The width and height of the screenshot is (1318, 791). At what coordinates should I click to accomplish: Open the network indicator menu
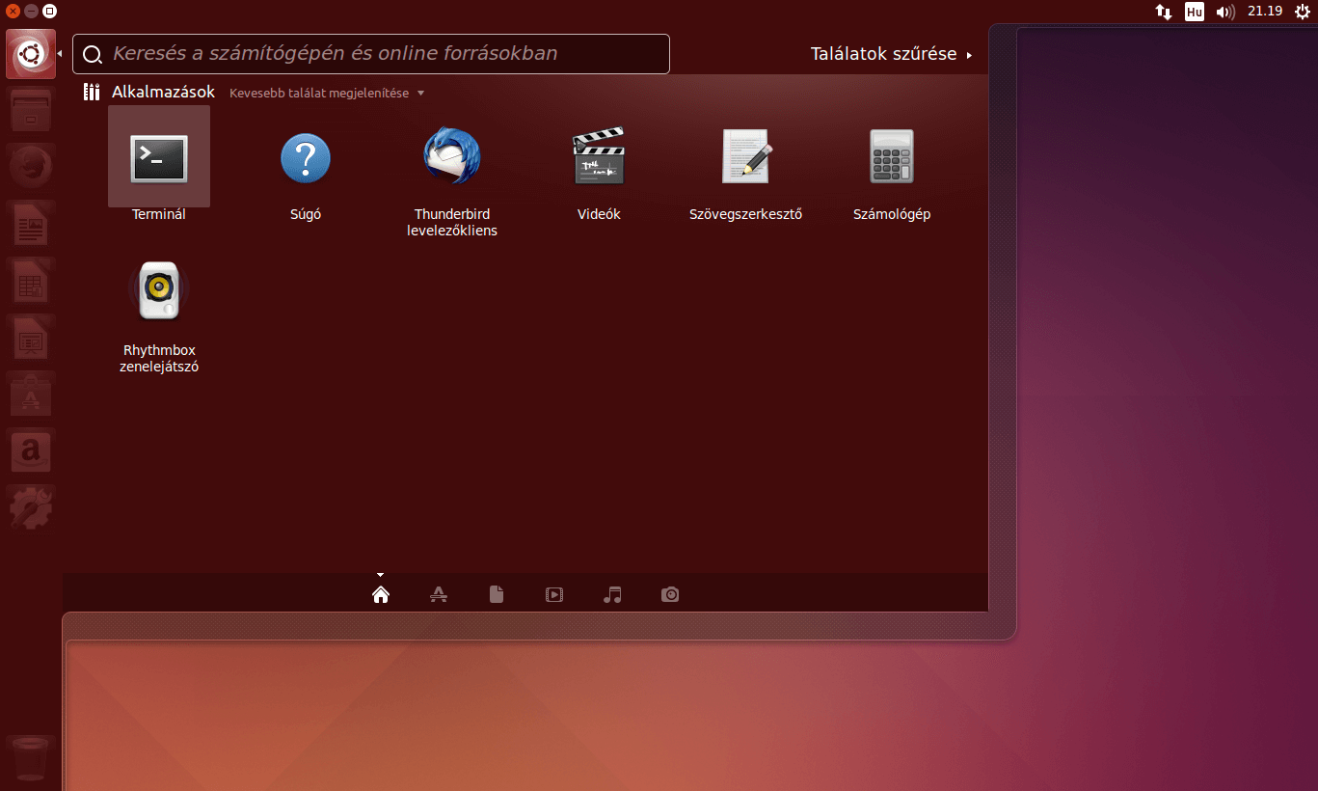1164,12
